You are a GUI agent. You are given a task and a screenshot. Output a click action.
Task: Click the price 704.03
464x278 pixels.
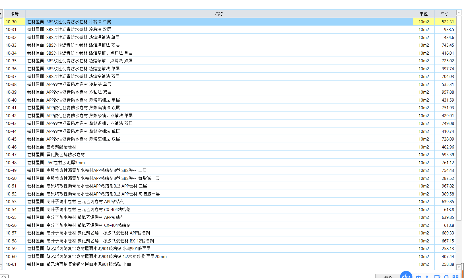[x=445, y=77]
